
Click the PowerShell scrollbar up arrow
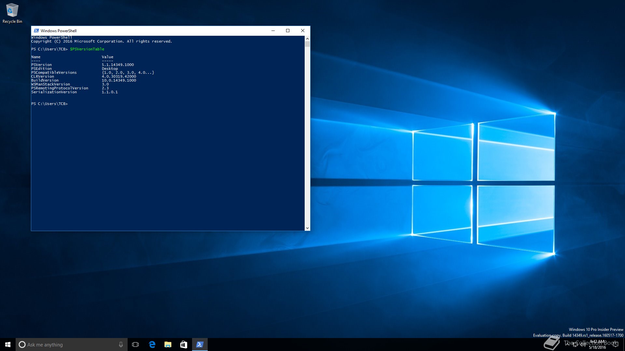pyautogui.click(x=307, y=39)
